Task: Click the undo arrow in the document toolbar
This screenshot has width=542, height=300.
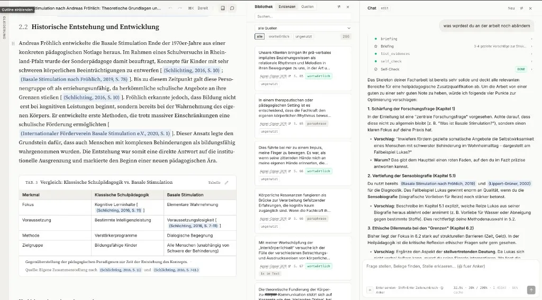Action: (x=170, y=8)
